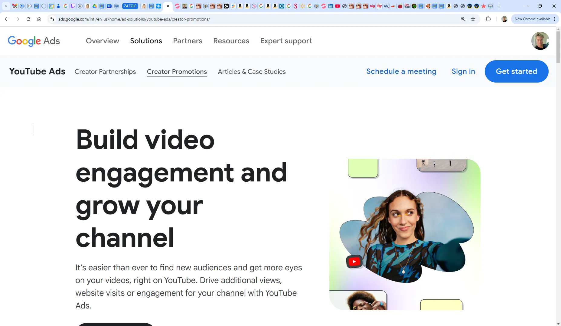Click the hero image of the smiling woman
Image resolution: width=561 pixels, height=326 pixels.
[405, 234]
